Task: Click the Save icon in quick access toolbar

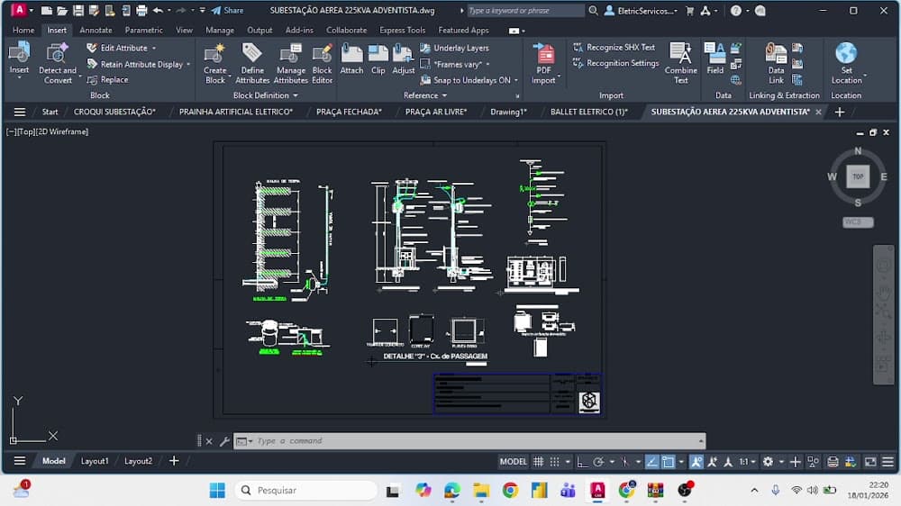Action: [x=78, y=10]
